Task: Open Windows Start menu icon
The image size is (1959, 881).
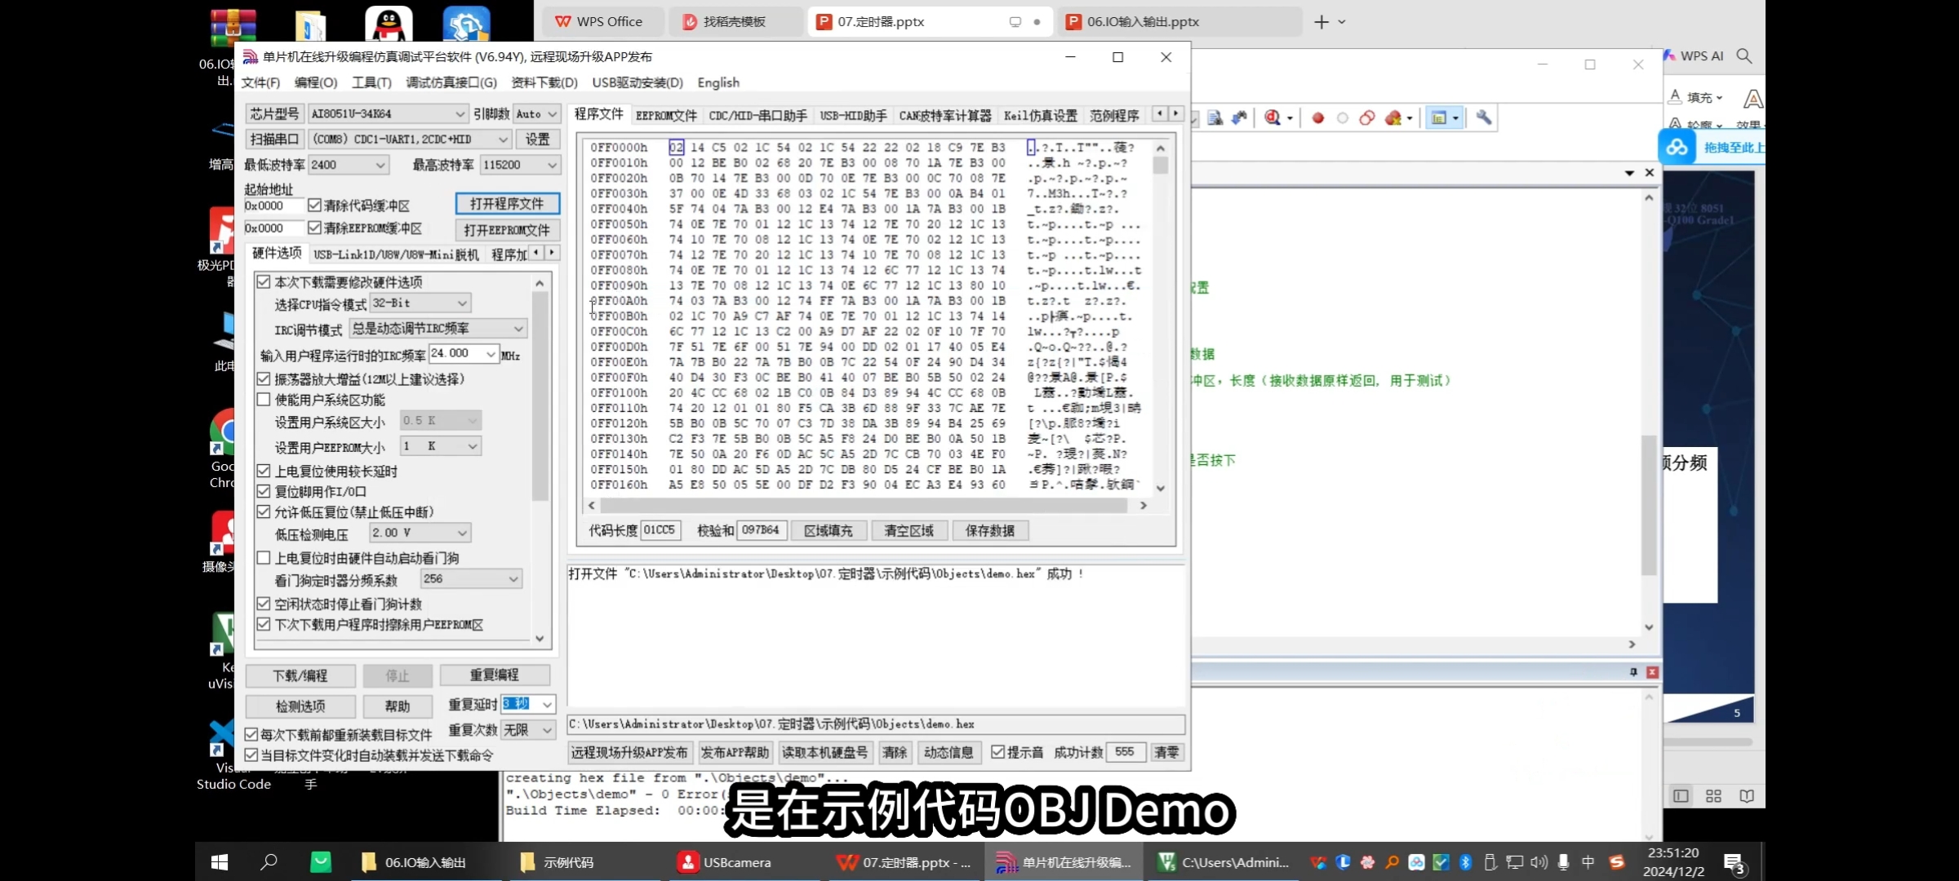Action: click(x=220, y=862)
